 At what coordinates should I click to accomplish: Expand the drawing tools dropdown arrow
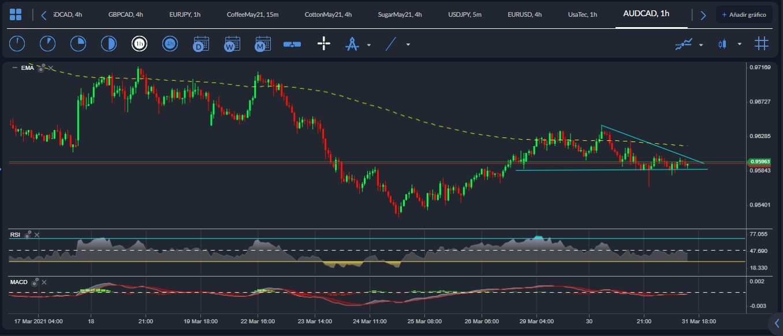coord(368,44)
